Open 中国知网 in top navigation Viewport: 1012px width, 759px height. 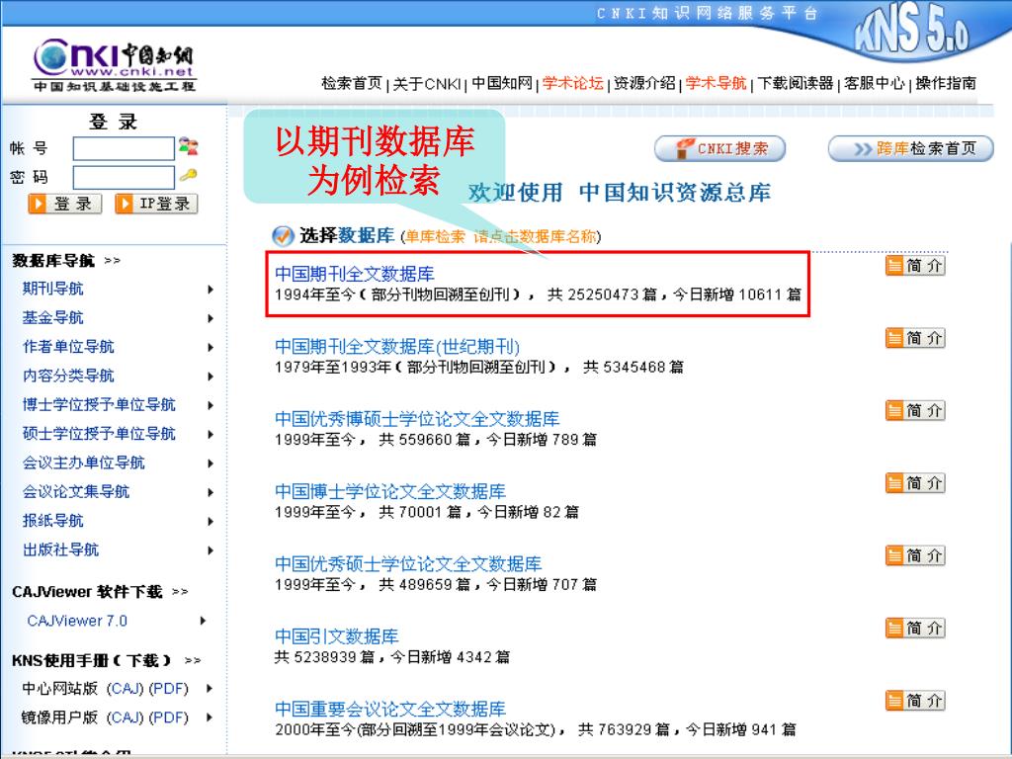tap(502, 83)
